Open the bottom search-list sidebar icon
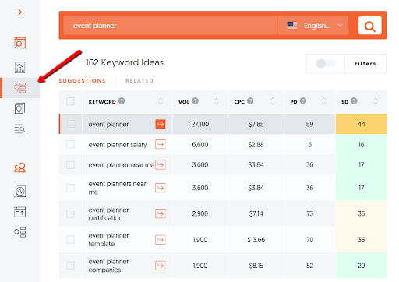The width and height of the screenshot is (399, 282). [x=19, y=232]
